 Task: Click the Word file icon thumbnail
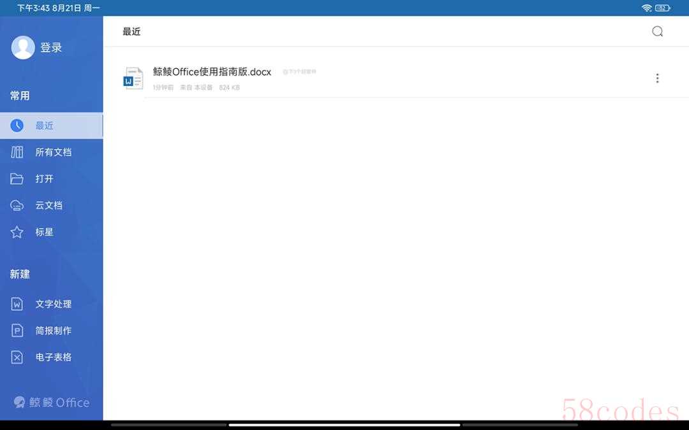(x=133, y=78)
